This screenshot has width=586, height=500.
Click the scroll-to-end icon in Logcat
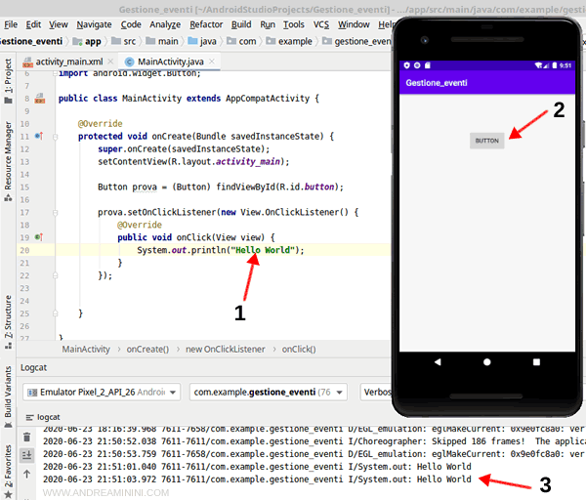[26, 452]
